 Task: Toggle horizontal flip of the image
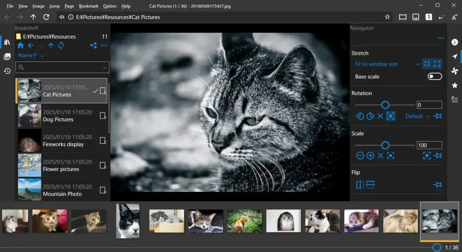coord(360,185)
